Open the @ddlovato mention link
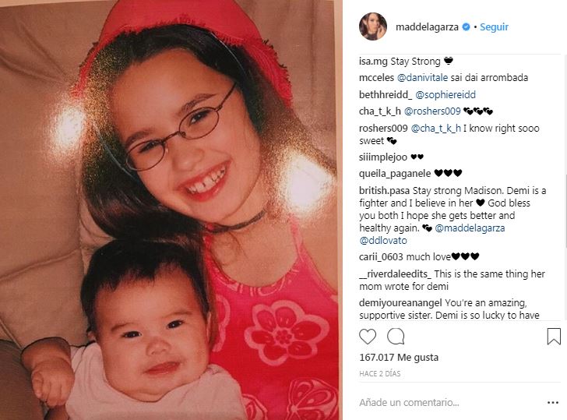This screenshot has height=420, width=567. pyautogui.click(x=383, y=241)
